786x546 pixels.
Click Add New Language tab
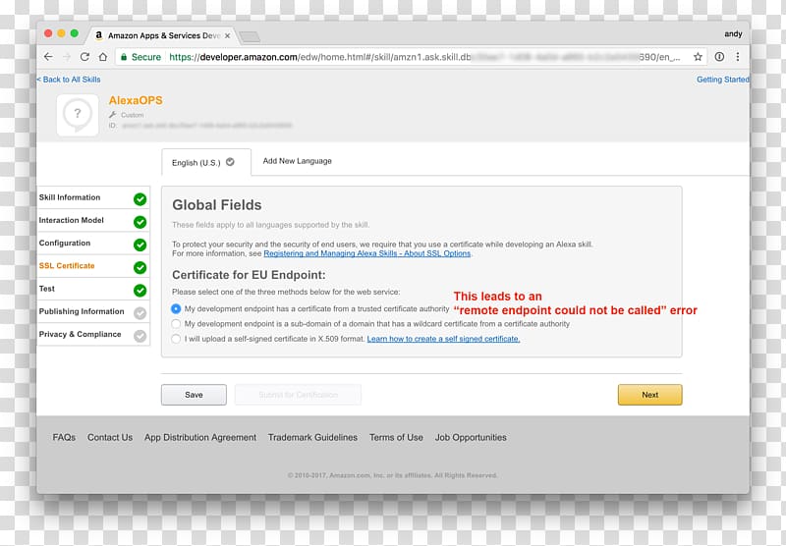point(298,161)
